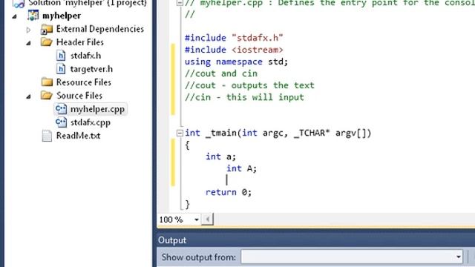Screen dimensions: 475x267
Task: Click the myhelper.cpp header comment line
Action: pyautogui.click(x=330, y=3)
